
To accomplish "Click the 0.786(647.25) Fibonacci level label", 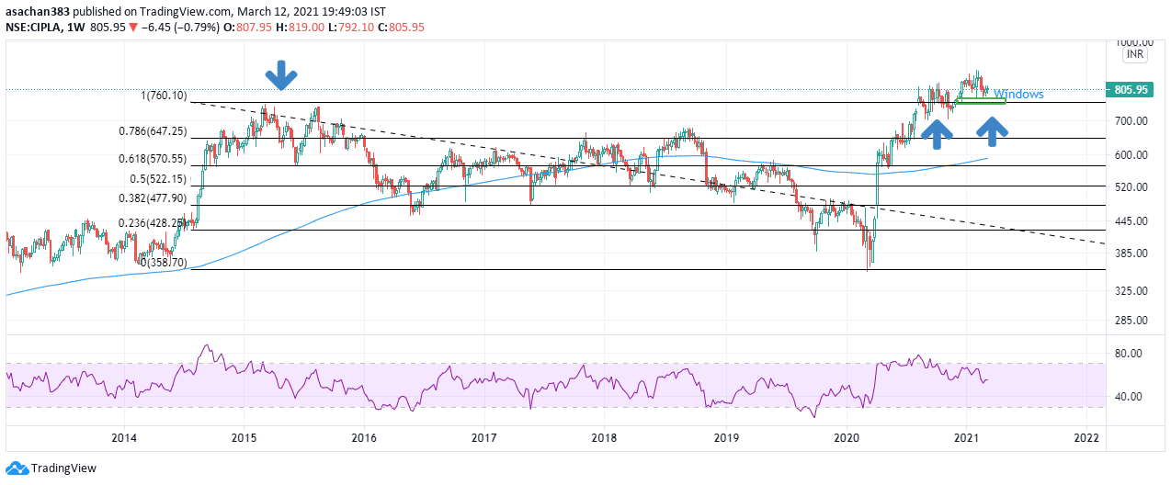I will 153,131.
